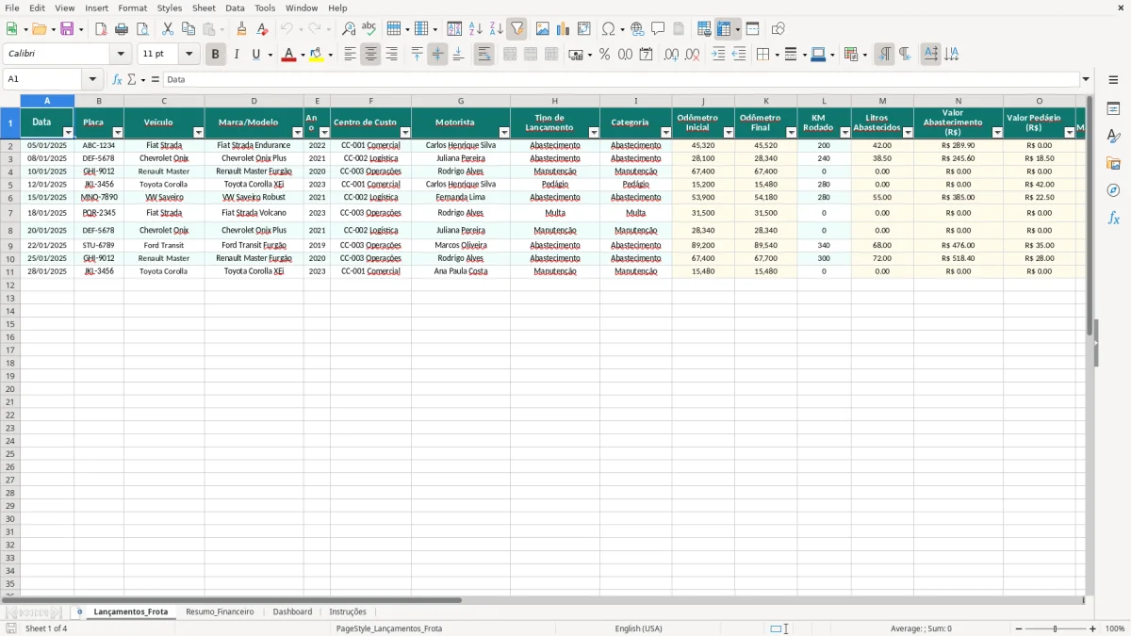Image resolution: width=1131 pixels, height=636 pixels.
Task: Click the Print icon
Action: [122, 29]
